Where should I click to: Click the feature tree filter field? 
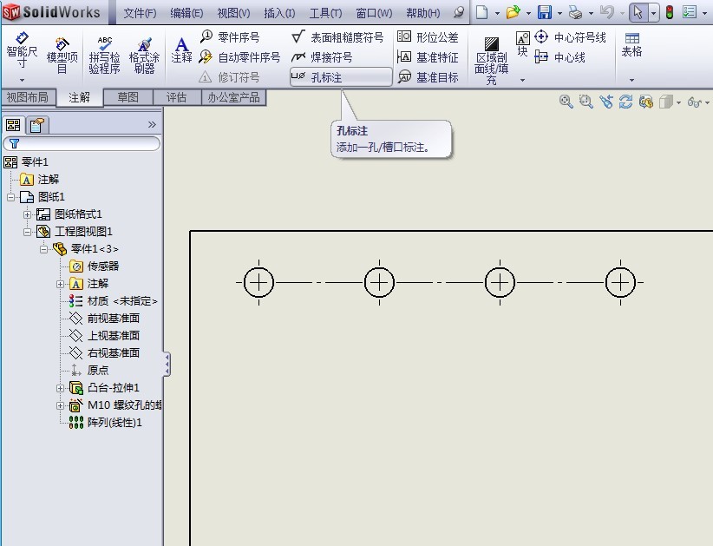click(x=82, y=144)
